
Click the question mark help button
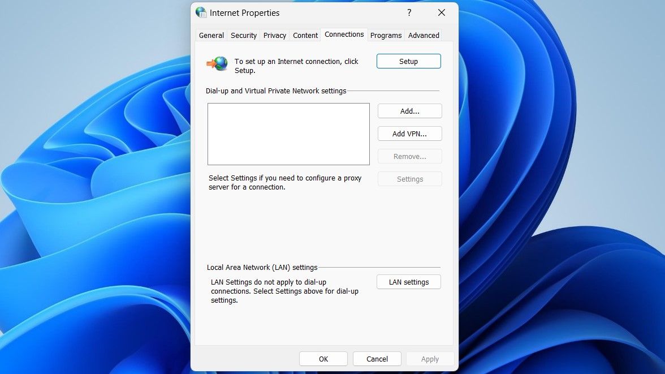tap(409, 13)
